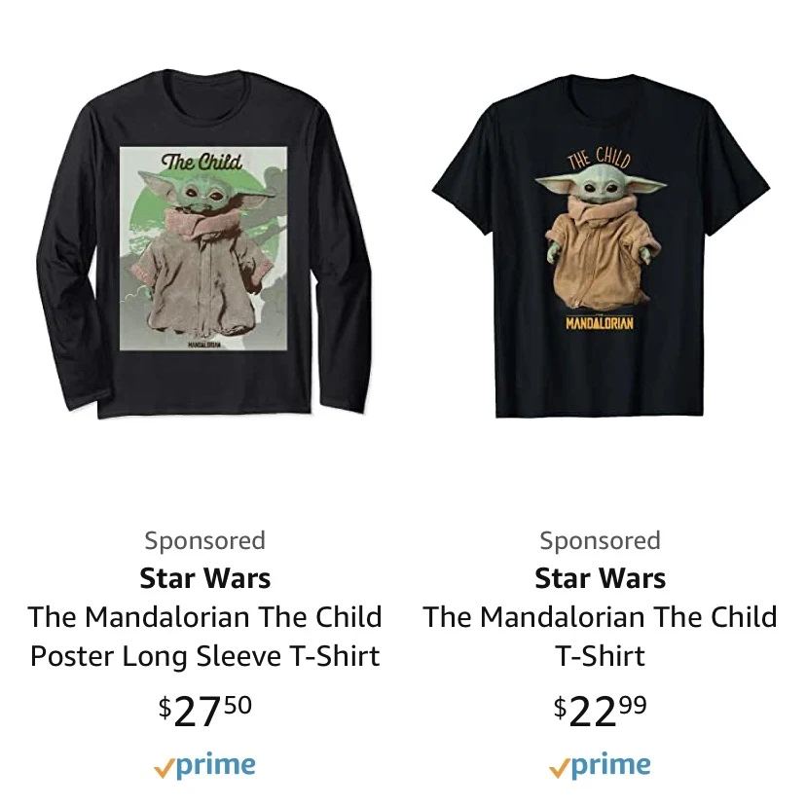Select the $22.99 price

point(600,711)
